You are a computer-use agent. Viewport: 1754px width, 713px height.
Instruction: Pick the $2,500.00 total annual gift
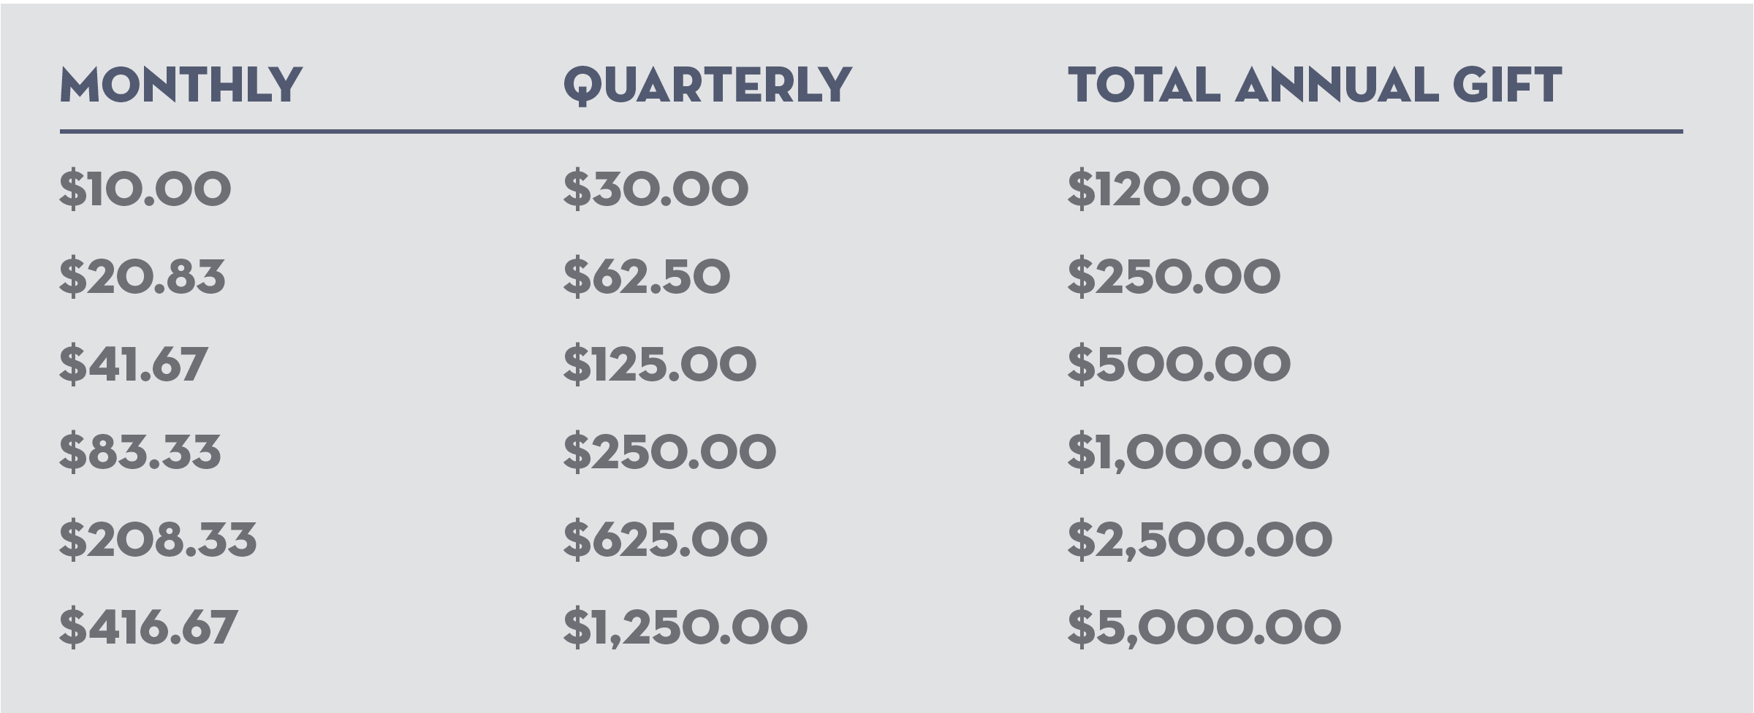click(1199, 540)
